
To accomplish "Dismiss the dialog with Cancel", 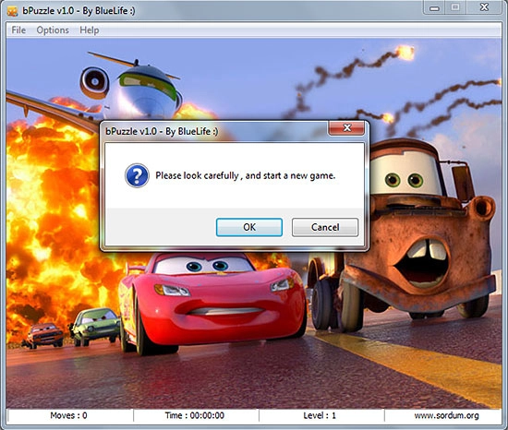I will pyautogui.click(x=325, y=227).
